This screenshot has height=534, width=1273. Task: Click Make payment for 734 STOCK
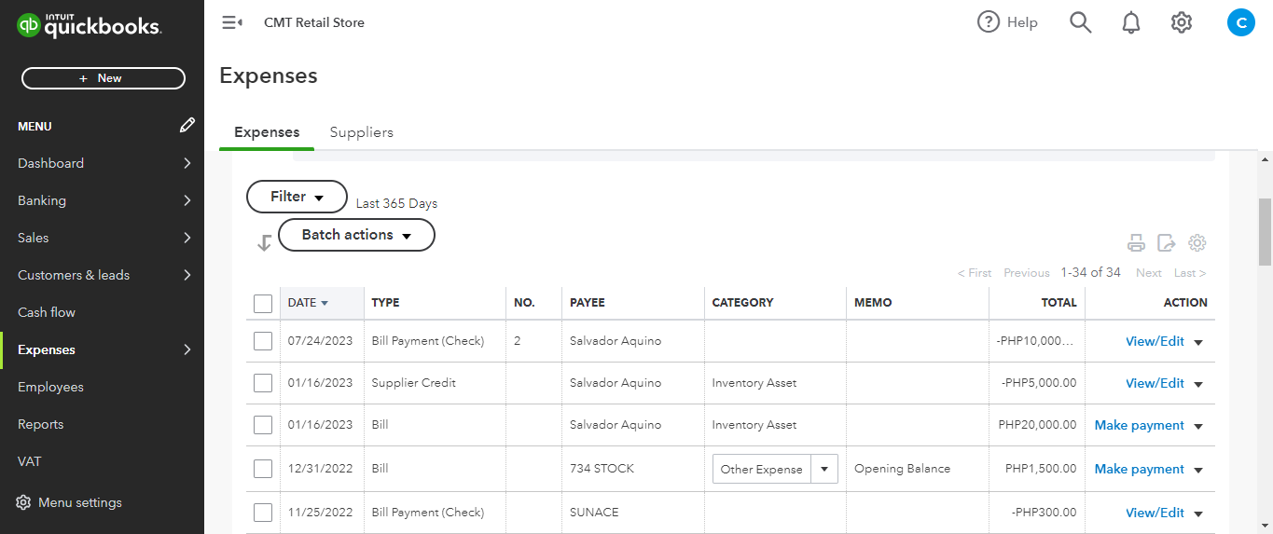tap(1139, 469)
